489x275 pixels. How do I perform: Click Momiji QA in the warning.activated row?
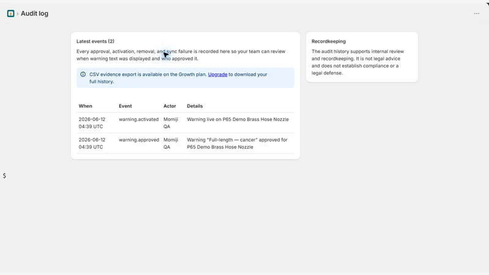click(171, 123)
